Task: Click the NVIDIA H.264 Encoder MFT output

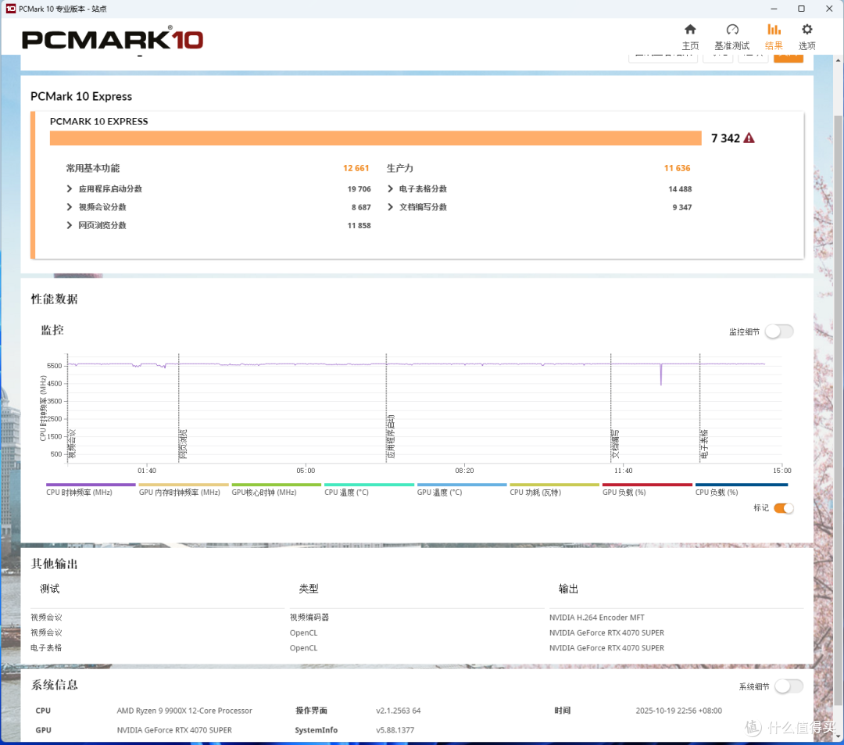Action: pyautogui.click(x=596, y=618)
